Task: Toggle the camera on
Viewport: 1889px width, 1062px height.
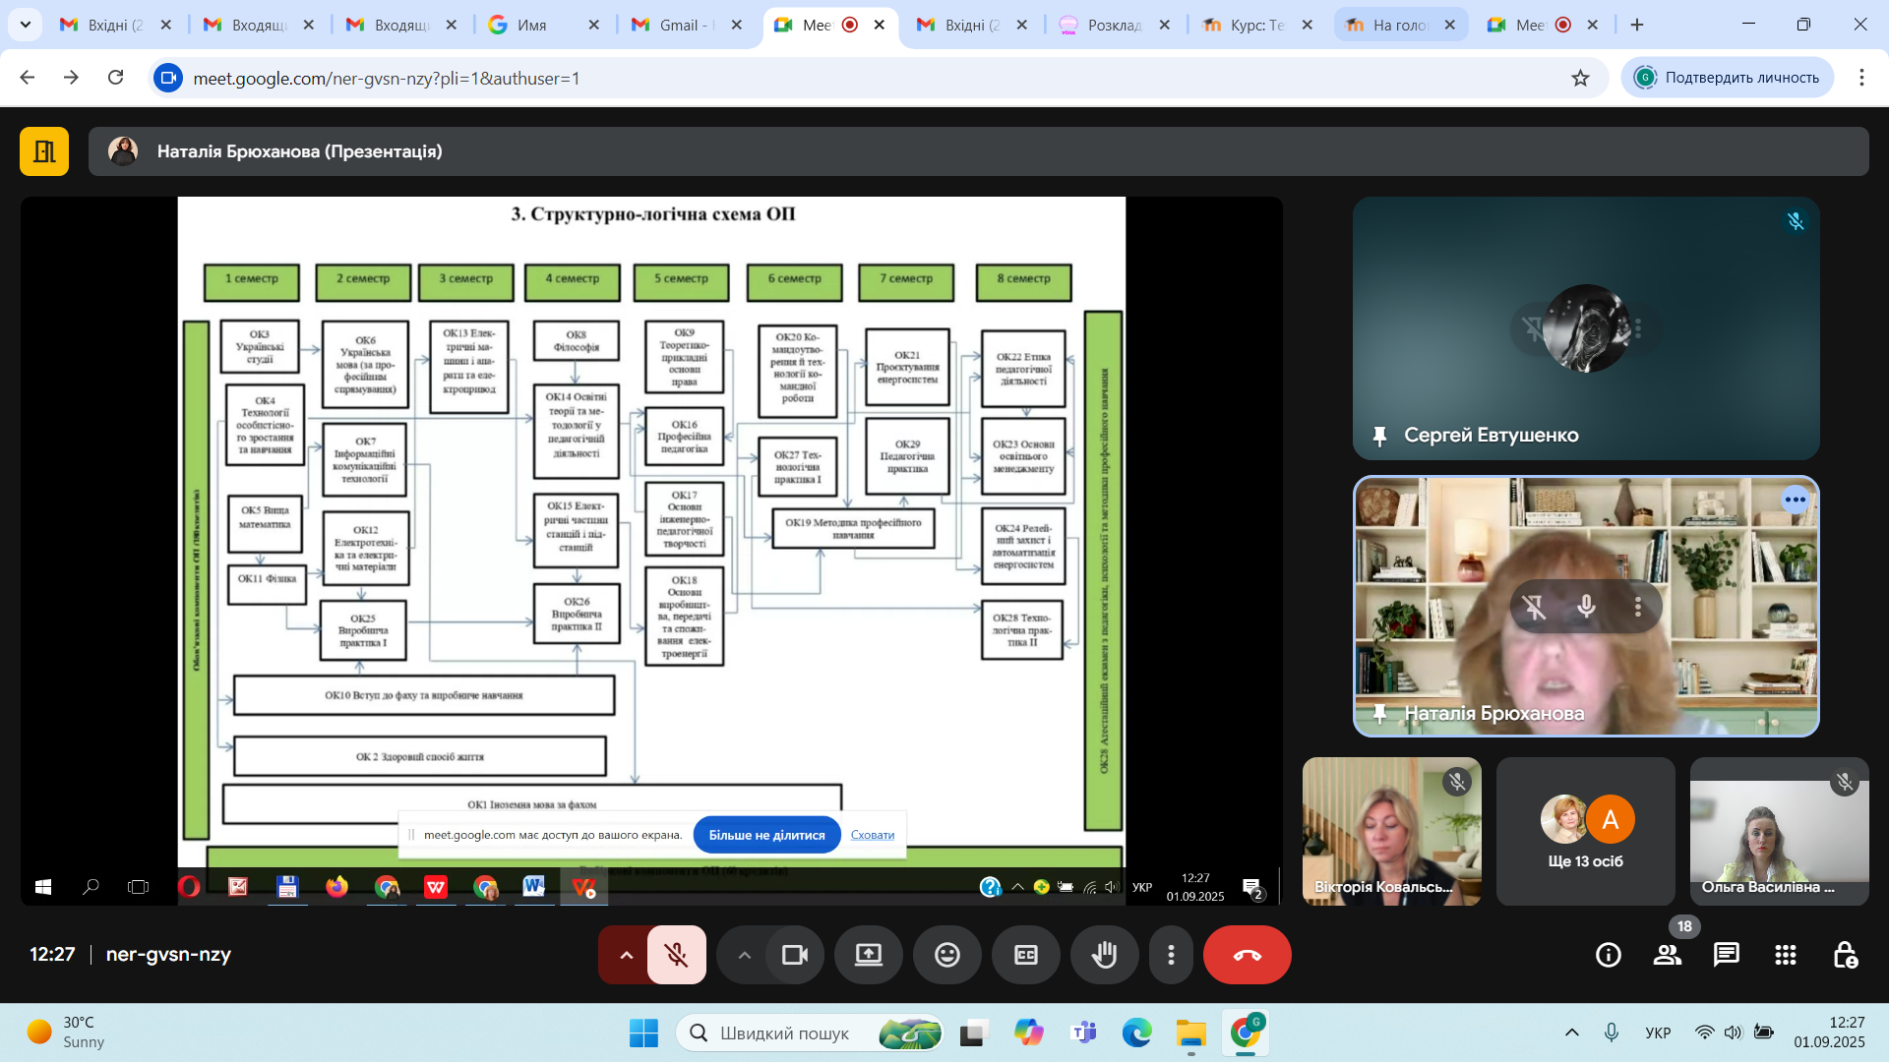Action: 794,955
